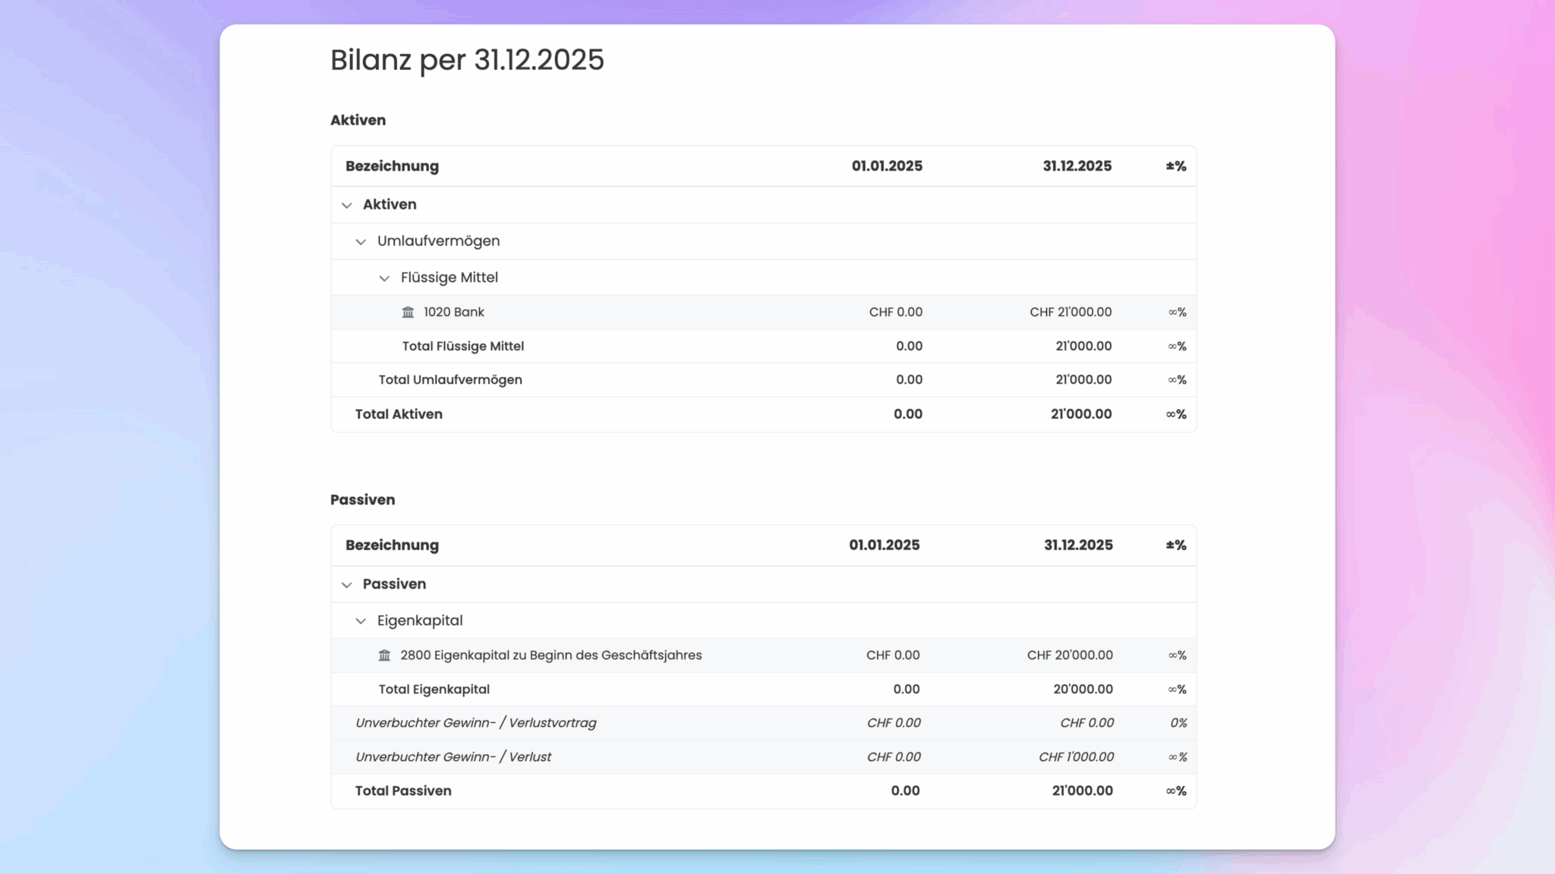Open 2800 Eigenkapital zu Beginn des Geschäftsjahres

point(763,655)
